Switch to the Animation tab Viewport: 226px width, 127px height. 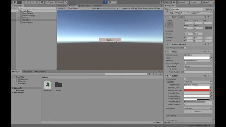click(x=40, y=72)
